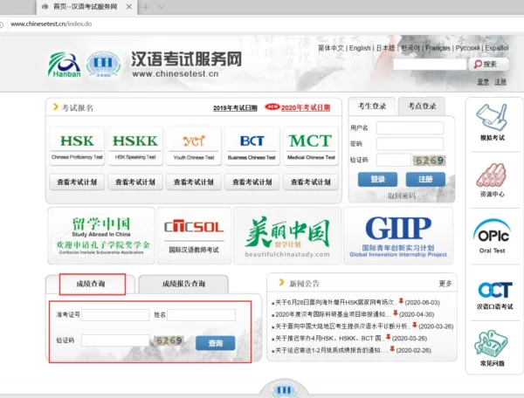Open the OPIc Oral Test icon
524x398 pixels.
(493, 236)
